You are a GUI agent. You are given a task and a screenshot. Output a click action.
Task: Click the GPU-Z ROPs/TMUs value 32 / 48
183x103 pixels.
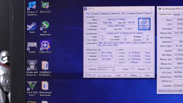[178, 46]
